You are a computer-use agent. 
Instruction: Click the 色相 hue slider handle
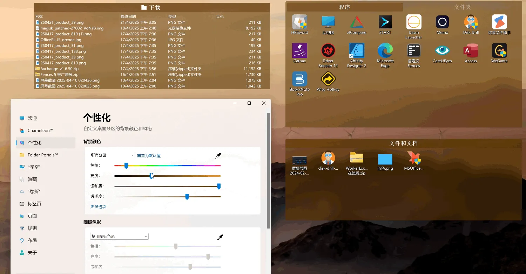coord(126,166)
